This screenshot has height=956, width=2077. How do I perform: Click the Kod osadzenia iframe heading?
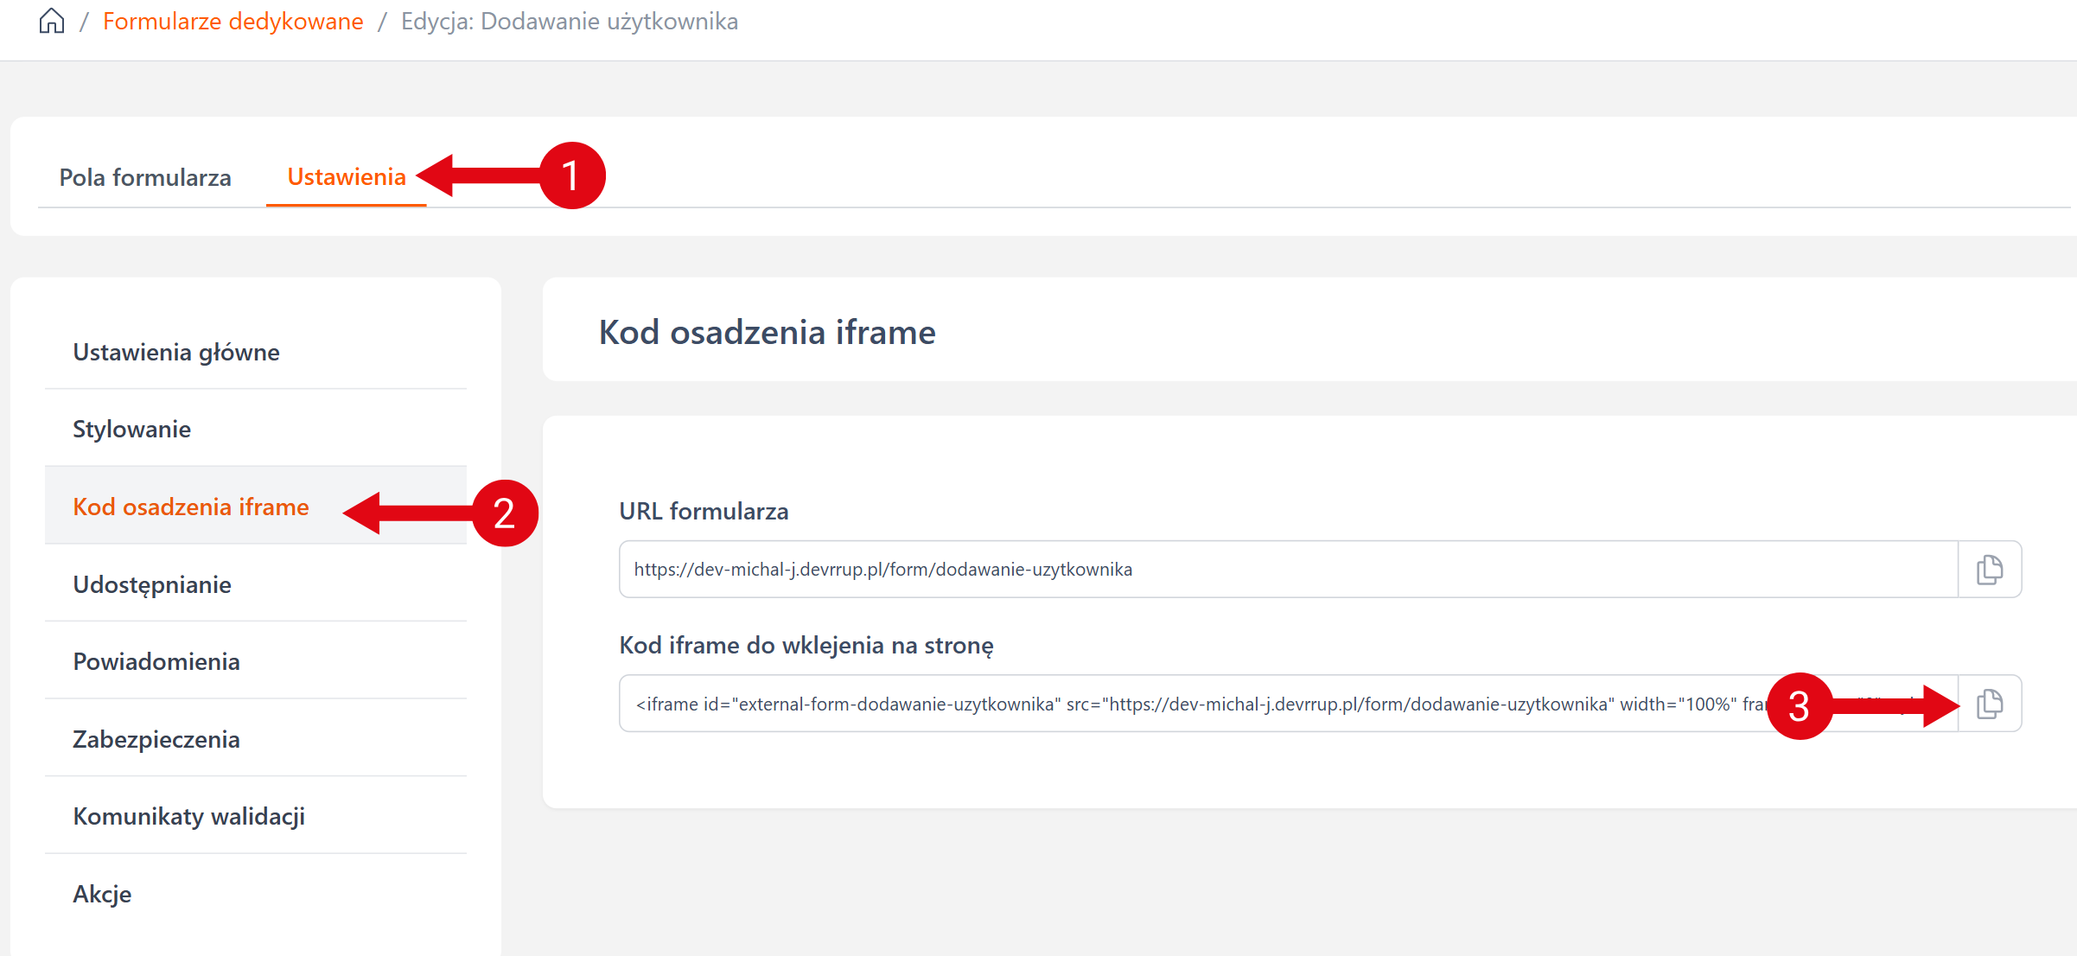(x=767, y=332)
